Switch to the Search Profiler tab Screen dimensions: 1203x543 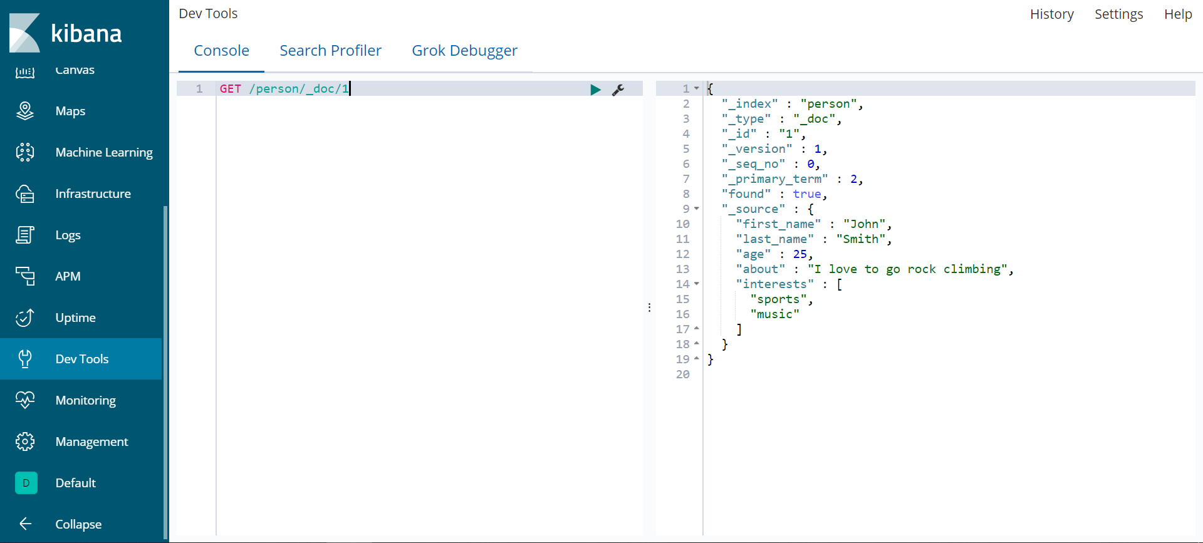(x=330, y=51)
